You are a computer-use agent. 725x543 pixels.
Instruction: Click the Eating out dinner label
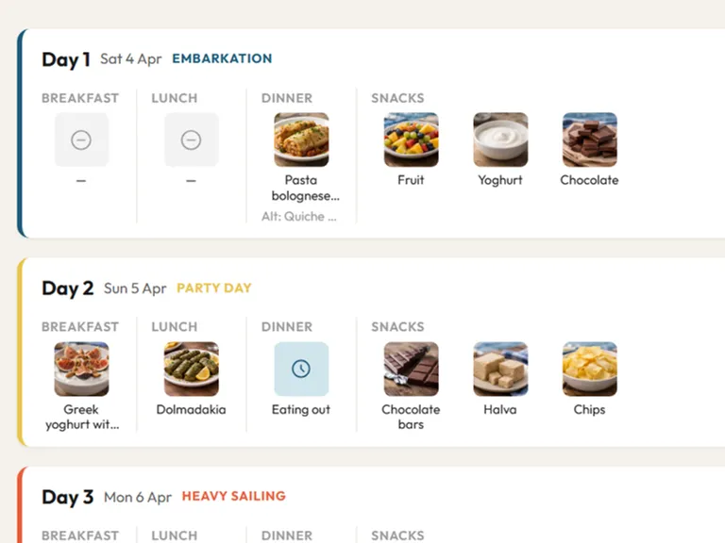(x=301, y=410)
